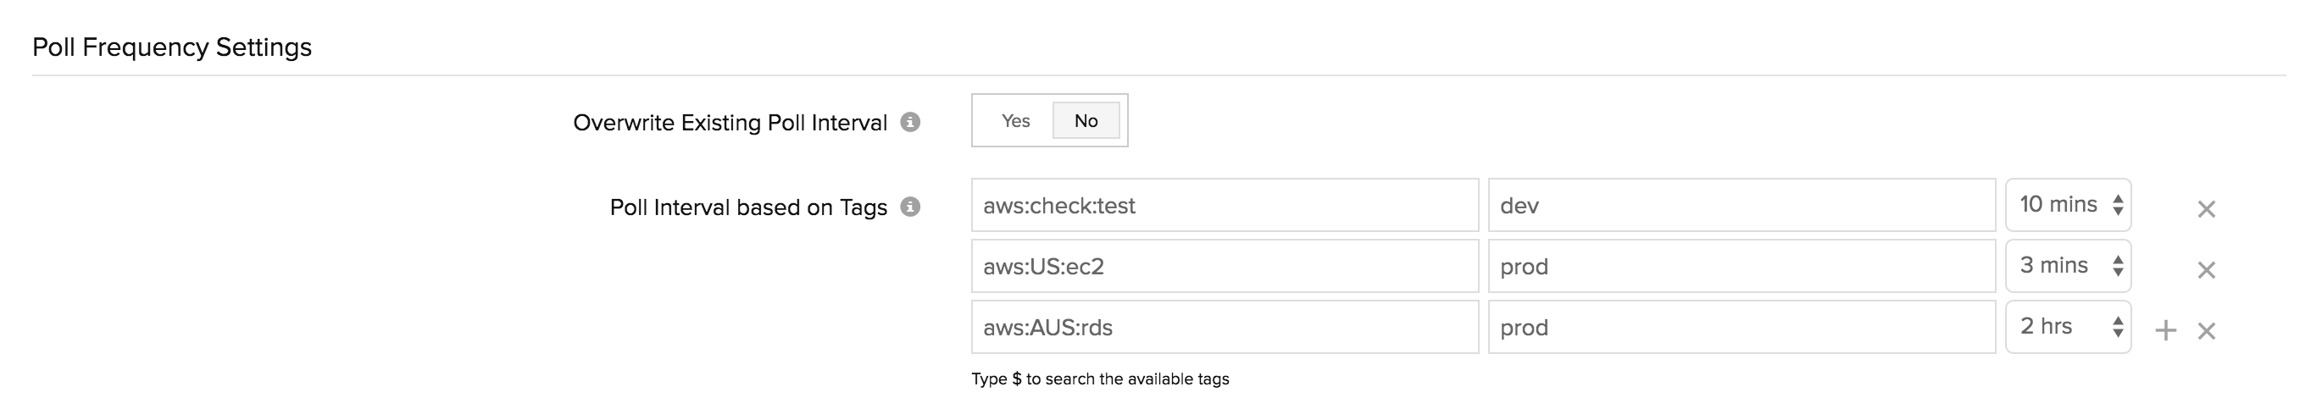Click the aws:check:test tag key field
The image size is (2322, 420).
(x=1224, y=206)
